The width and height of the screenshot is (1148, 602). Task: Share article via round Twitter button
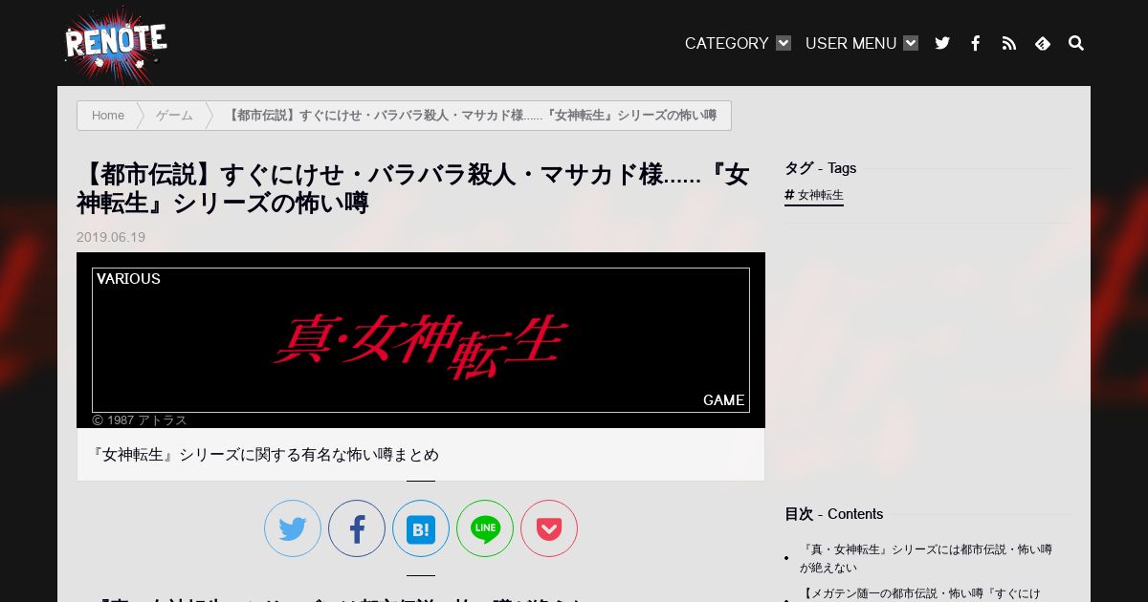pos(293,528)
